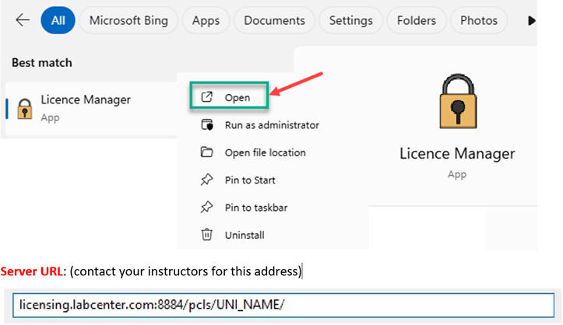Click the Run as administrator shield icon
563x325 pixels.
tap(206, 124)
